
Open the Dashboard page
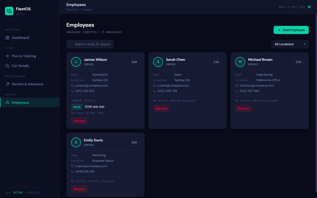pos(30,38)
